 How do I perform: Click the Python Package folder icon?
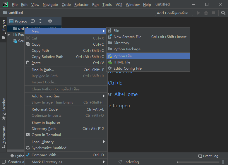coord(110,49)
